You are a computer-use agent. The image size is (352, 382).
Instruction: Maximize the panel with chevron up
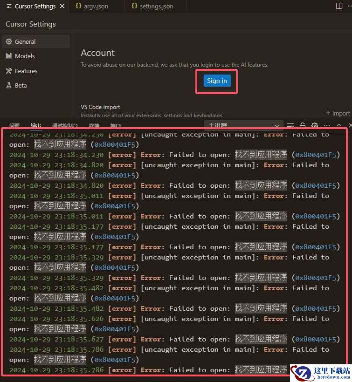pyautogui.click(x=339, y=125)
